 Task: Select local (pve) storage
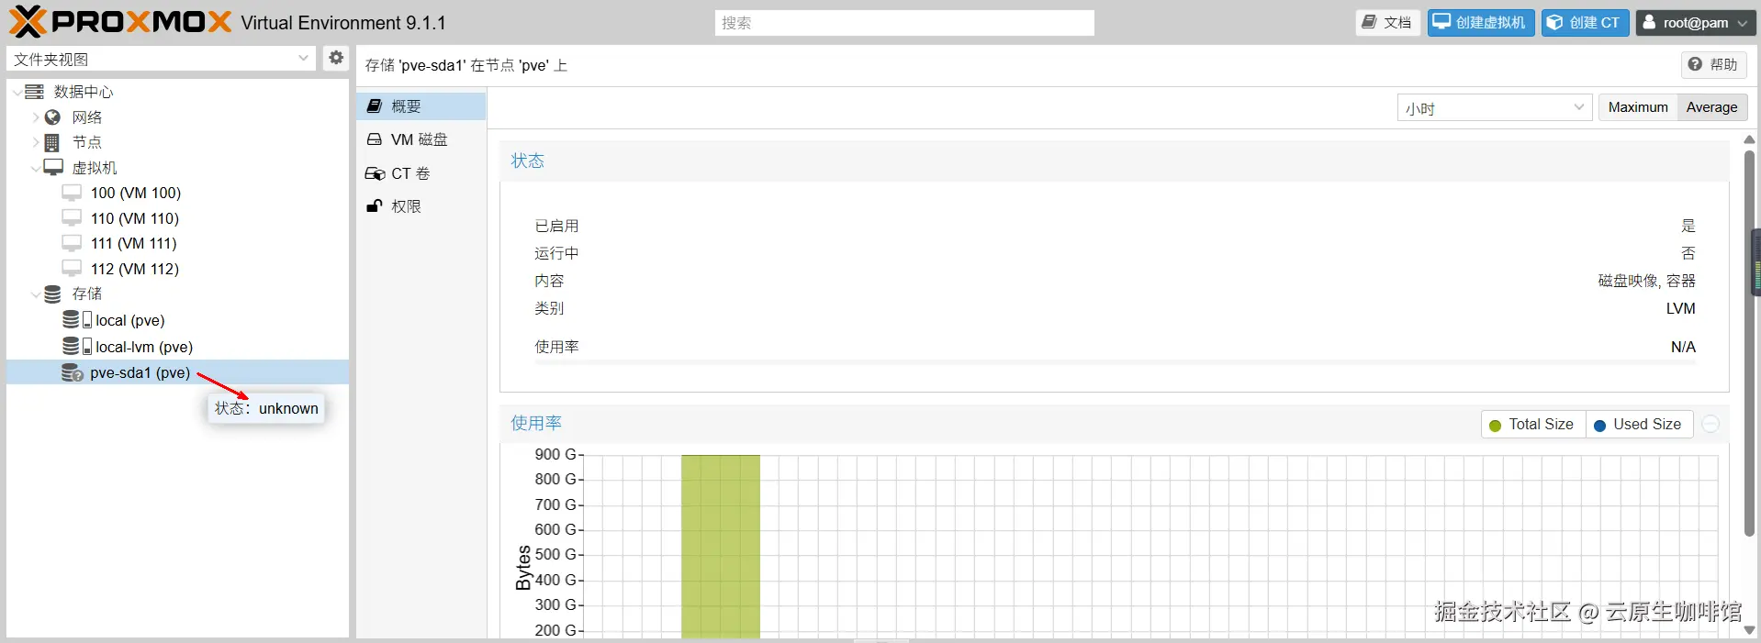[177, 320]
